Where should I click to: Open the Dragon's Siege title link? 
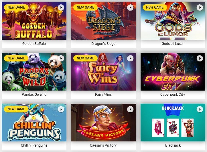(103, 44)
